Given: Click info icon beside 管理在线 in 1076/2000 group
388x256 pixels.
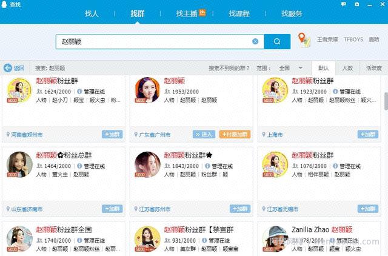Looking at the screenshot, I should [335, 166].
